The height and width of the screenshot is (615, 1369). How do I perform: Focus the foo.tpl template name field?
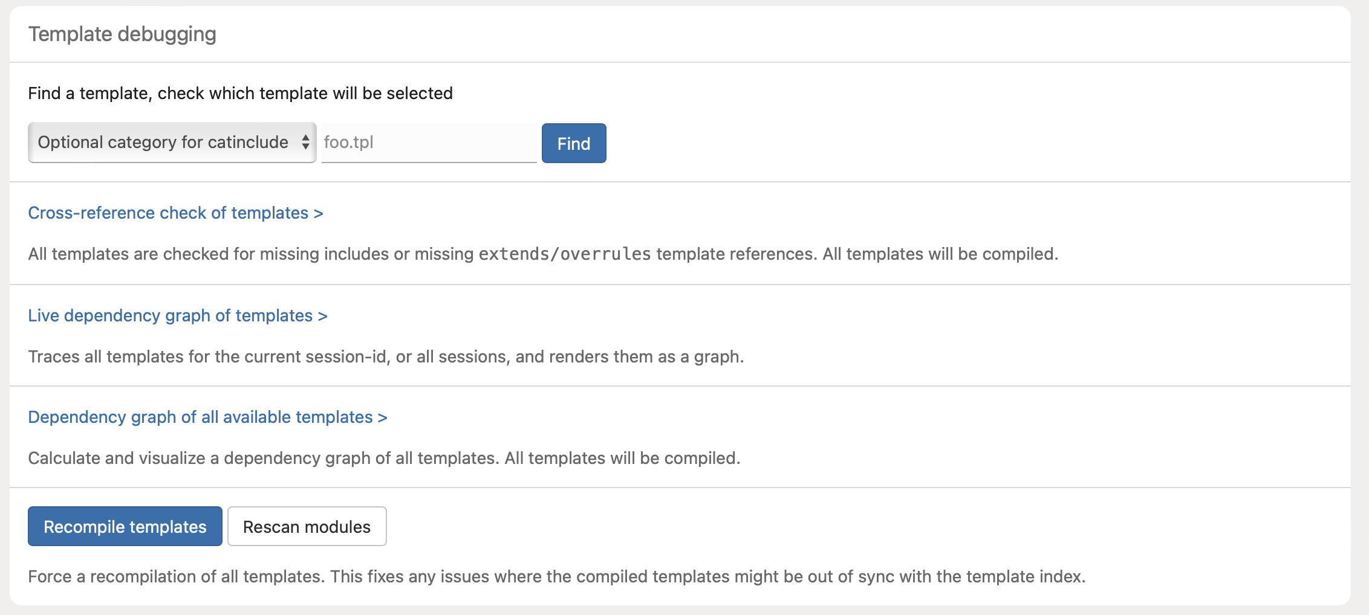click(428, 143)
